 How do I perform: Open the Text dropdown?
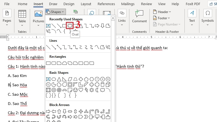click(x=192, y=18)
